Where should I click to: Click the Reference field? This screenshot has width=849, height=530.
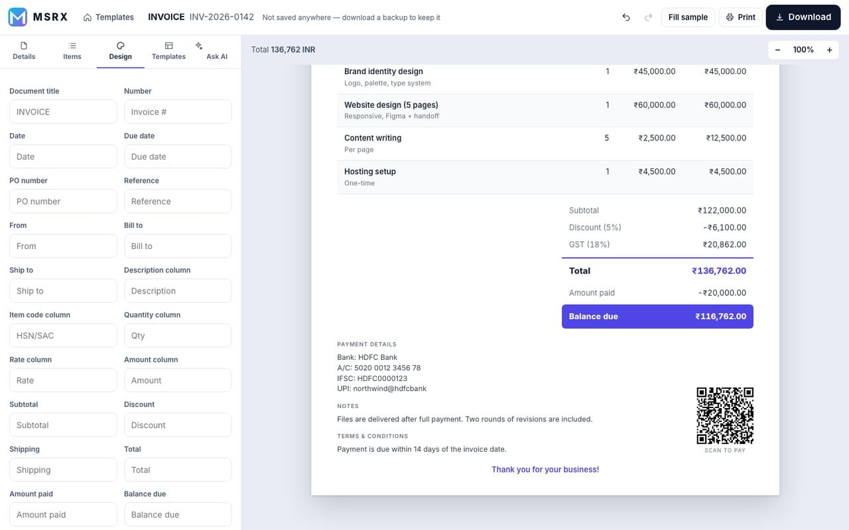click(x=178, y=201)
